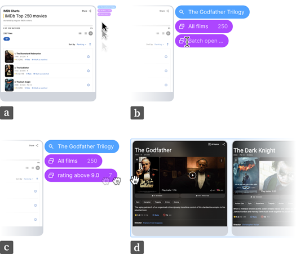The image size is (296, 254).
Task: Click the 'All films 250' pill in panel b
Action: pos(204,26)
